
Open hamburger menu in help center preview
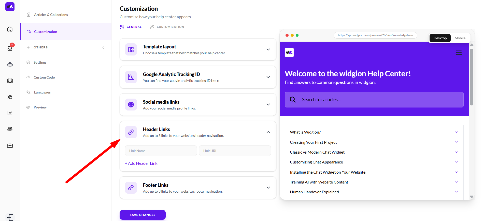459,52
